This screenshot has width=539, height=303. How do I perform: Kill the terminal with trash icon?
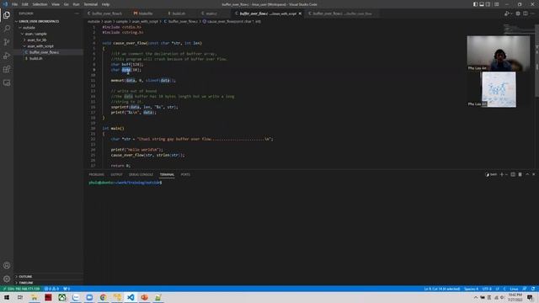pyautogui.click(x=520, y=174)
